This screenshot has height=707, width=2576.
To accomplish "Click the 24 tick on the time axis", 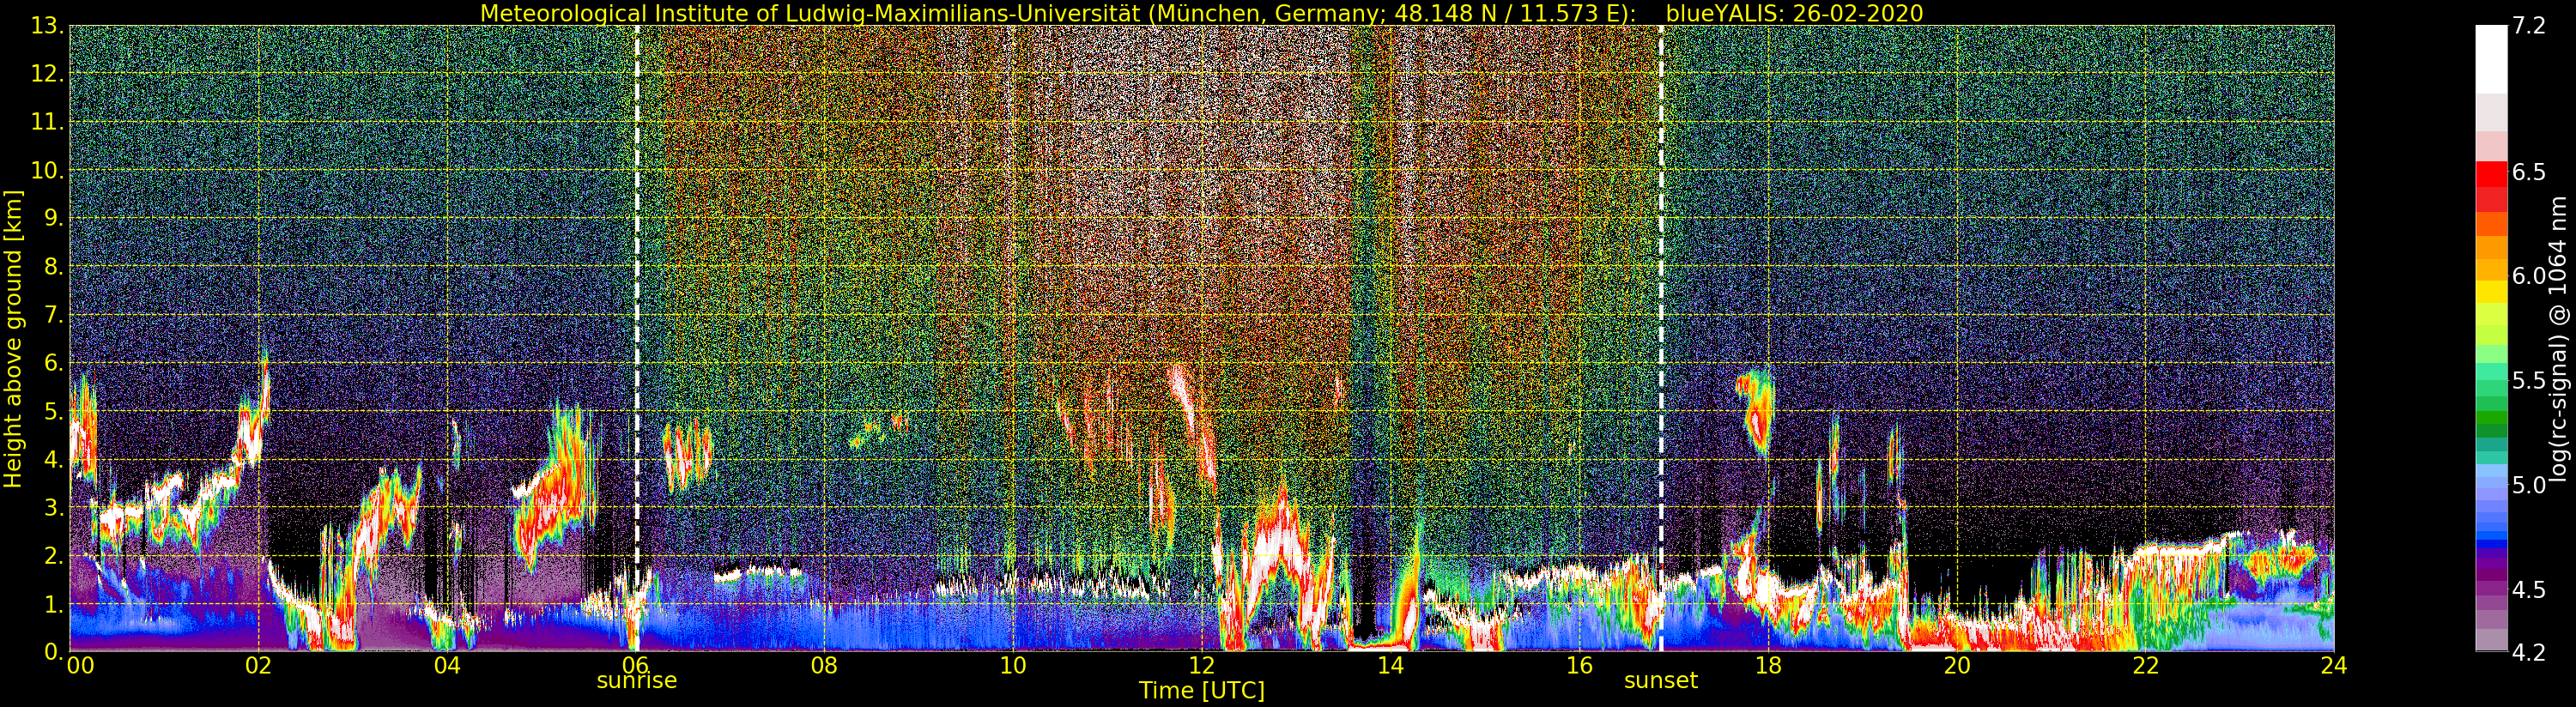I will [x=2334, y=665].
